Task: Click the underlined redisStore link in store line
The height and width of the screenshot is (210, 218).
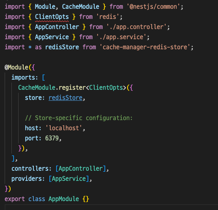Action: point(65,98)
